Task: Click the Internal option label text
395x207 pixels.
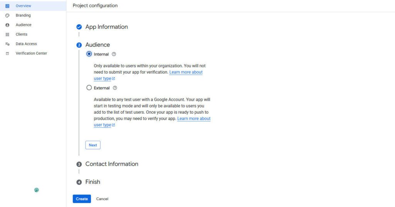Action: (x=101, y=54)
